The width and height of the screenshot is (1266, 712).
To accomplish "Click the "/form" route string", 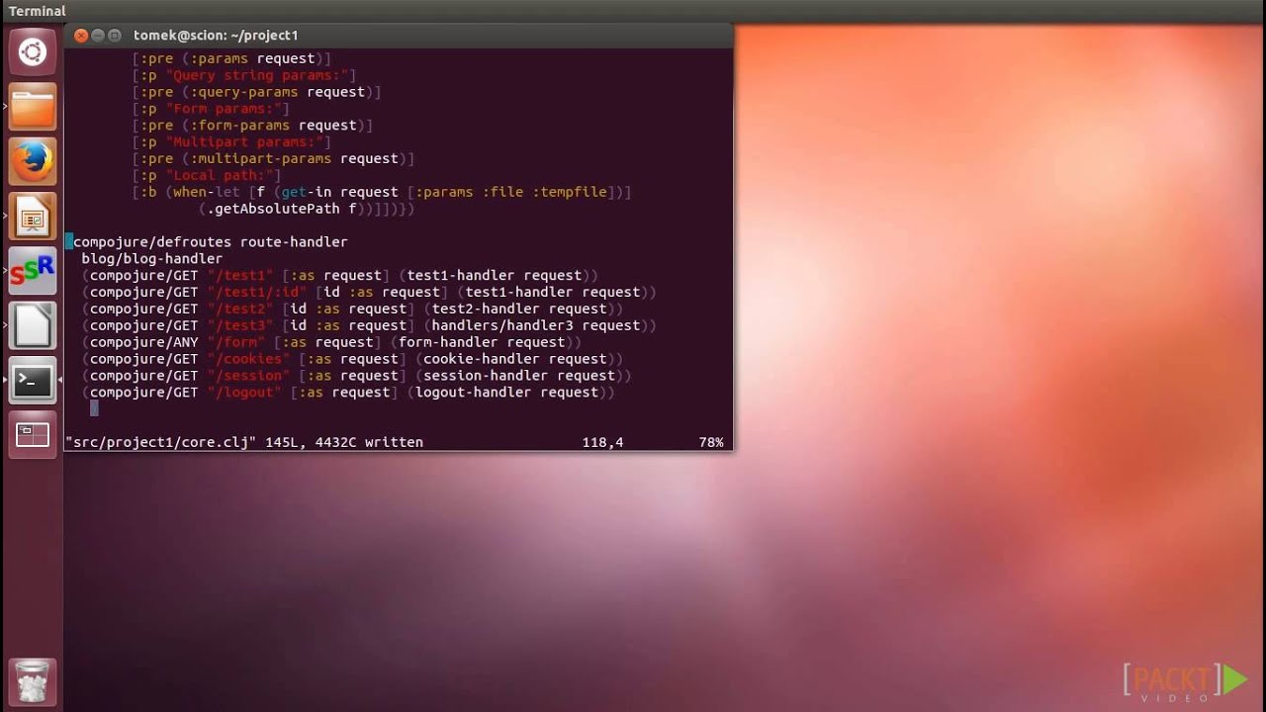I will pos(235,343).
